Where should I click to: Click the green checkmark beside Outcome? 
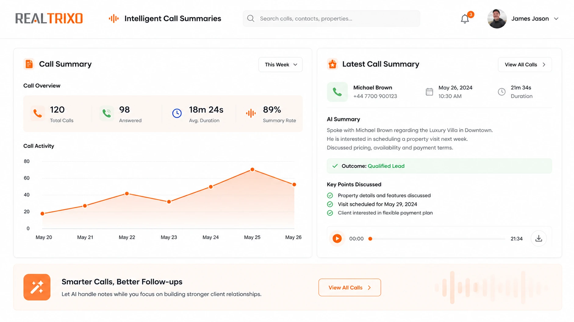[335, 166]
